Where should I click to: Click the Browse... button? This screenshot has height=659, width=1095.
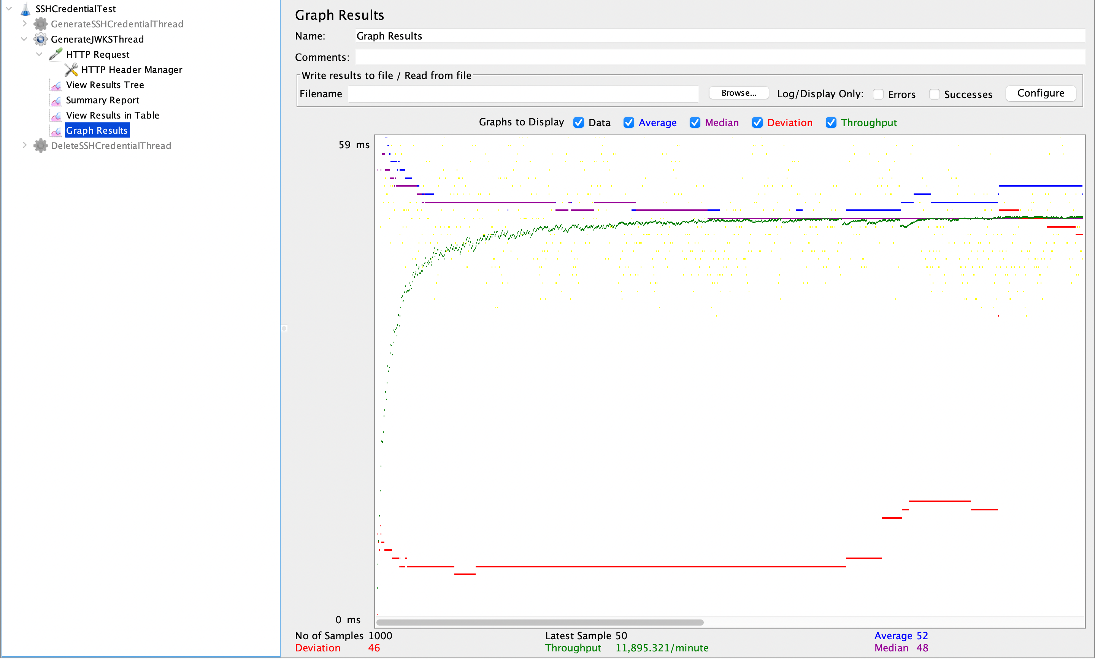click(738, 93)
